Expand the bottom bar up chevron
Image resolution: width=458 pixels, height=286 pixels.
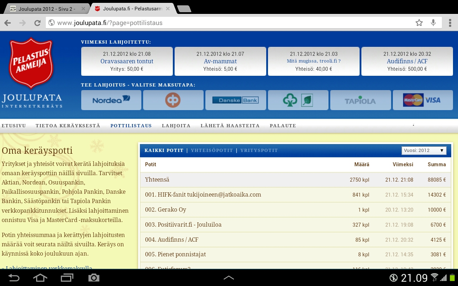pyautogui.click(x=229, y=278)
